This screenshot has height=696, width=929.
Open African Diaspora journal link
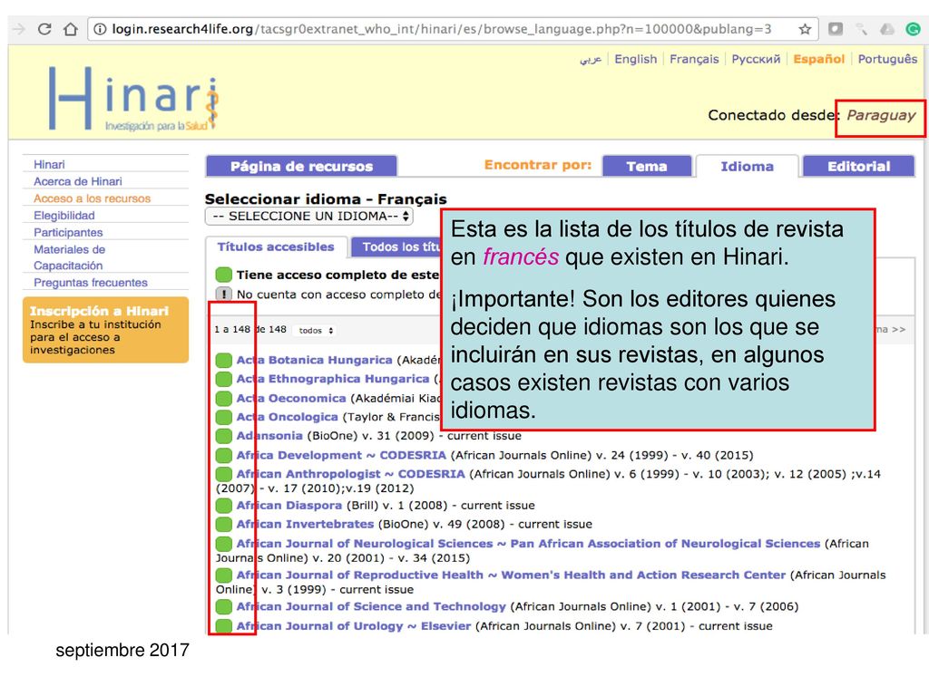(289, 506)
